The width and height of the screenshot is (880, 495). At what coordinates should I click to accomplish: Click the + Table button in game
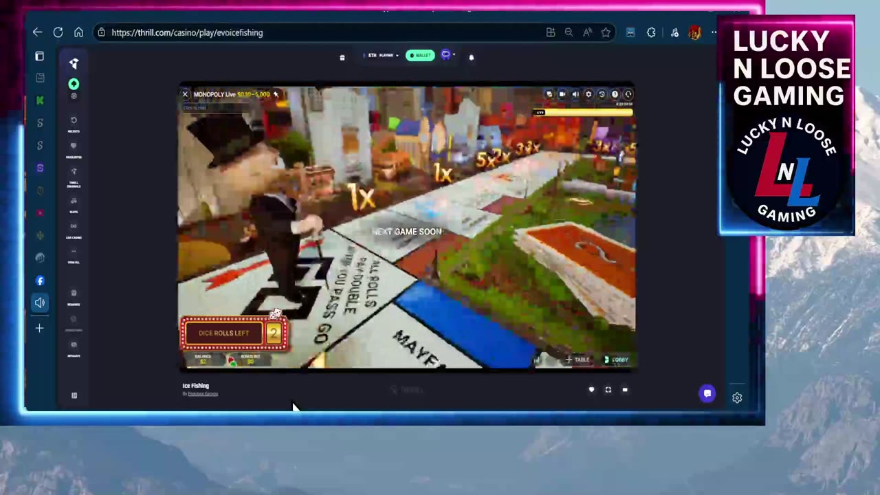pos(577,360)
